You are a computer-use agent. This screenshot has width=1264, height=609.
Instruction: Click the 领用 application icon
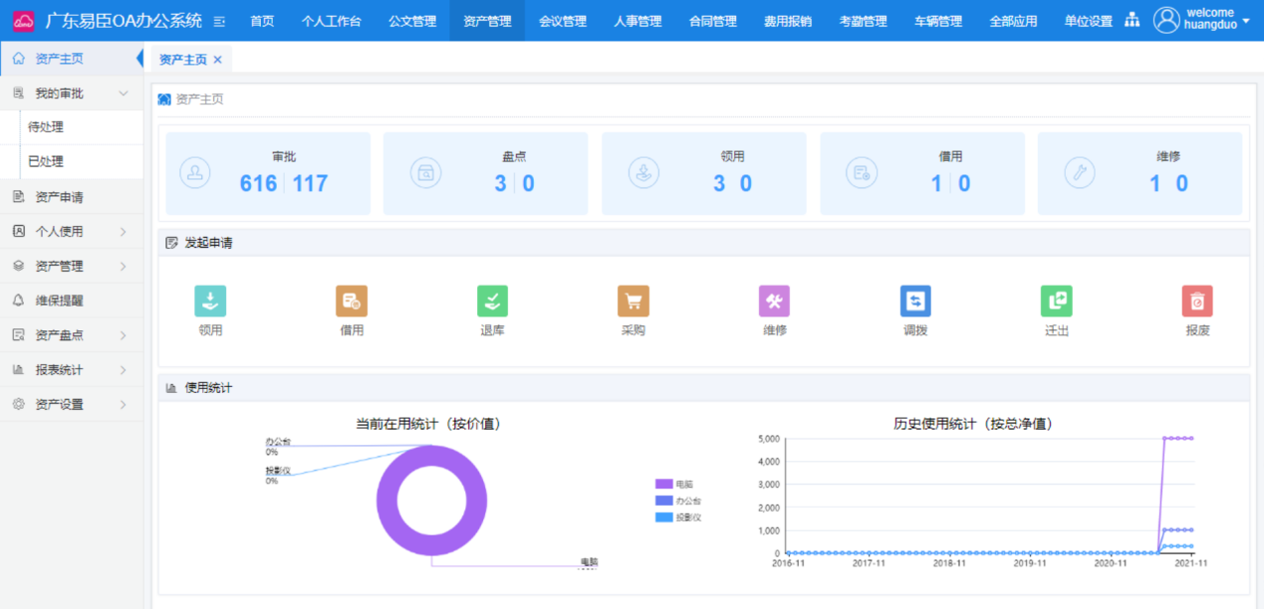click(210, 302)
